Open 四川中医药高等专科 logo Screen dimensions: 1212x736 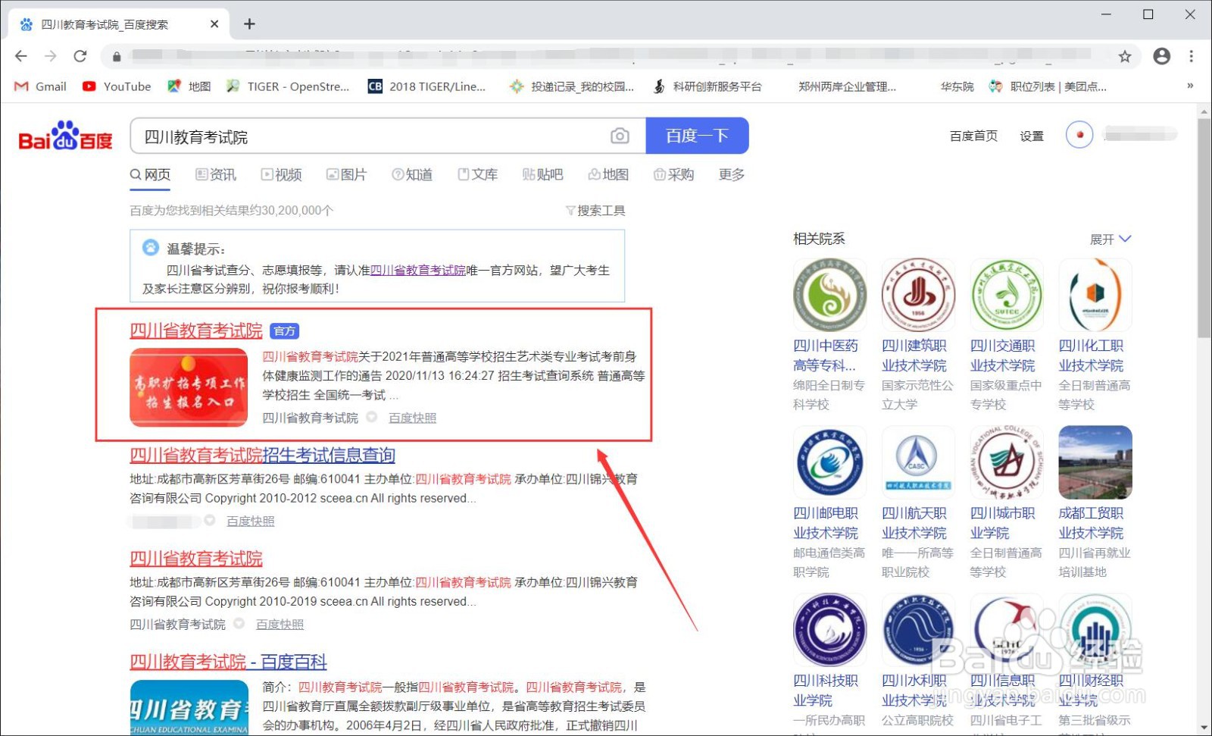pyautogui.click(x=829, y=295)
